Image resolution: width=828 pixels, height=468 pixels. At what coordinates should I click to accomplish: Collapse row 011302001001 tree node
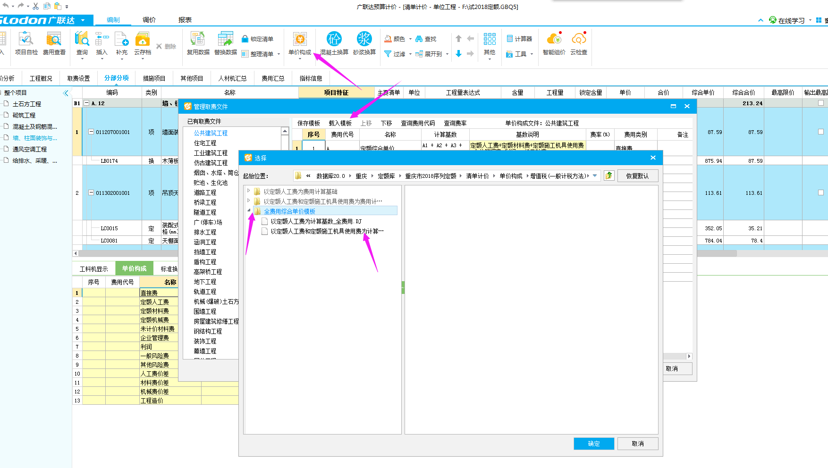(x=91, y=192)
